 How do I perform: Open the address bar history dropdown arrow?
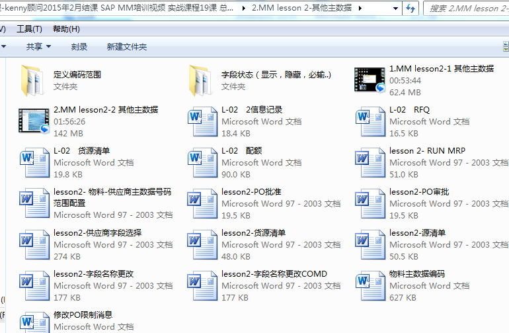coord(395,9)
